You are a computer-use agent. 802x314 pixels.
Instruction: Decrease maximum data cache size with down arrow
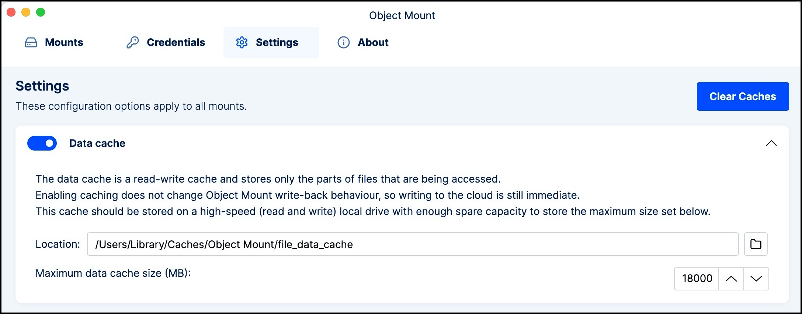tap(756, 279)
